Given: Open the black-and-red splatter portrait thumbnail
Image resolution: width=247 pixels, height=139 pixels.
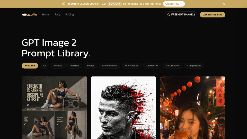Looking at the screenshot, I should pos(123,108).
